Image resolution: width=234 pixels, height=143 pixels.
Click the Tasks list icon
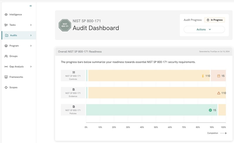[x=6, y=25]
